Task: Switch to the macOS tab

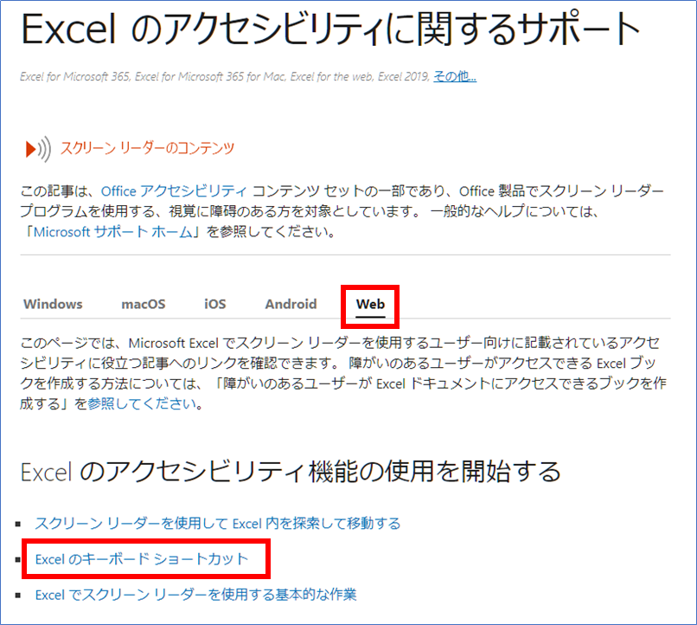Action: 144,304
